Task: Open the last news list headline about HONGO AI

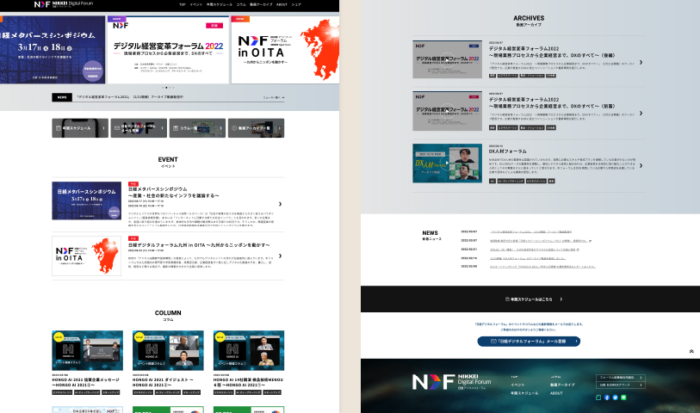Action: [542, 267]
